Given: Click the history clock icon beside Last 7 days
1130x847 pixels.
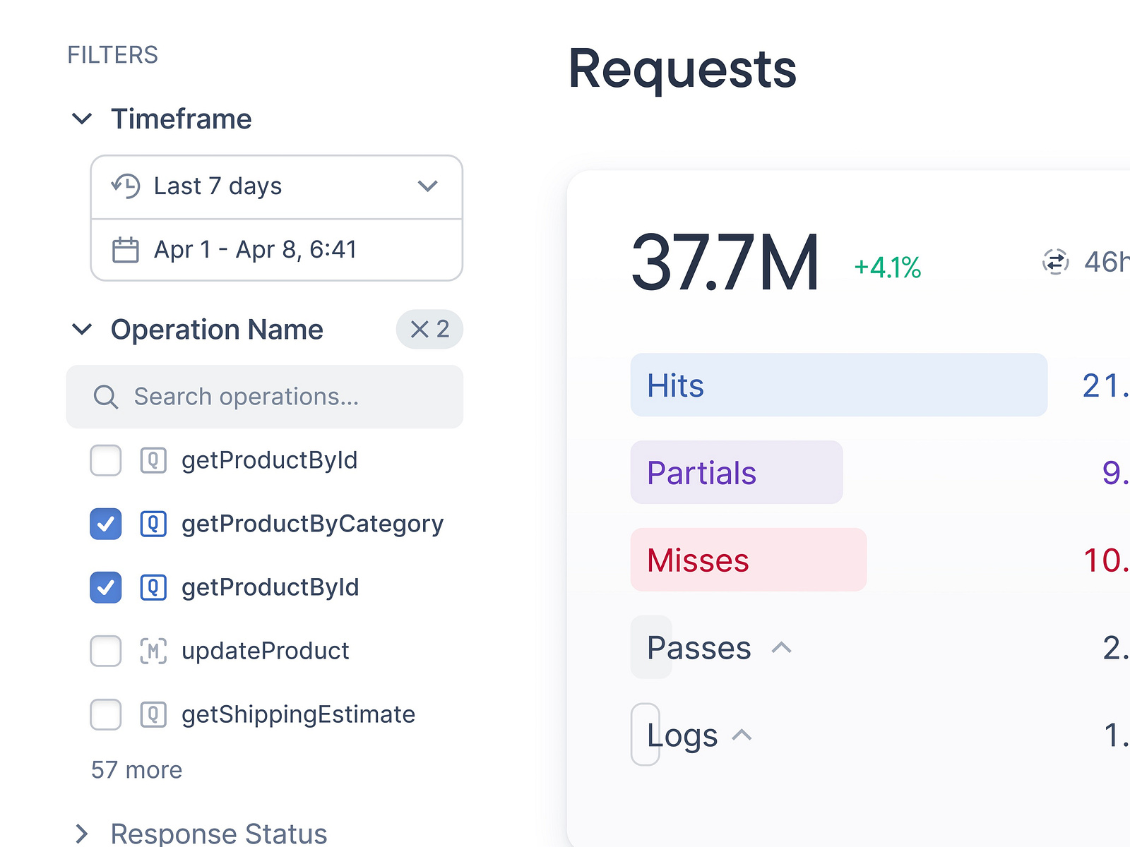Looking at the screenshot, I should (124, 186).
